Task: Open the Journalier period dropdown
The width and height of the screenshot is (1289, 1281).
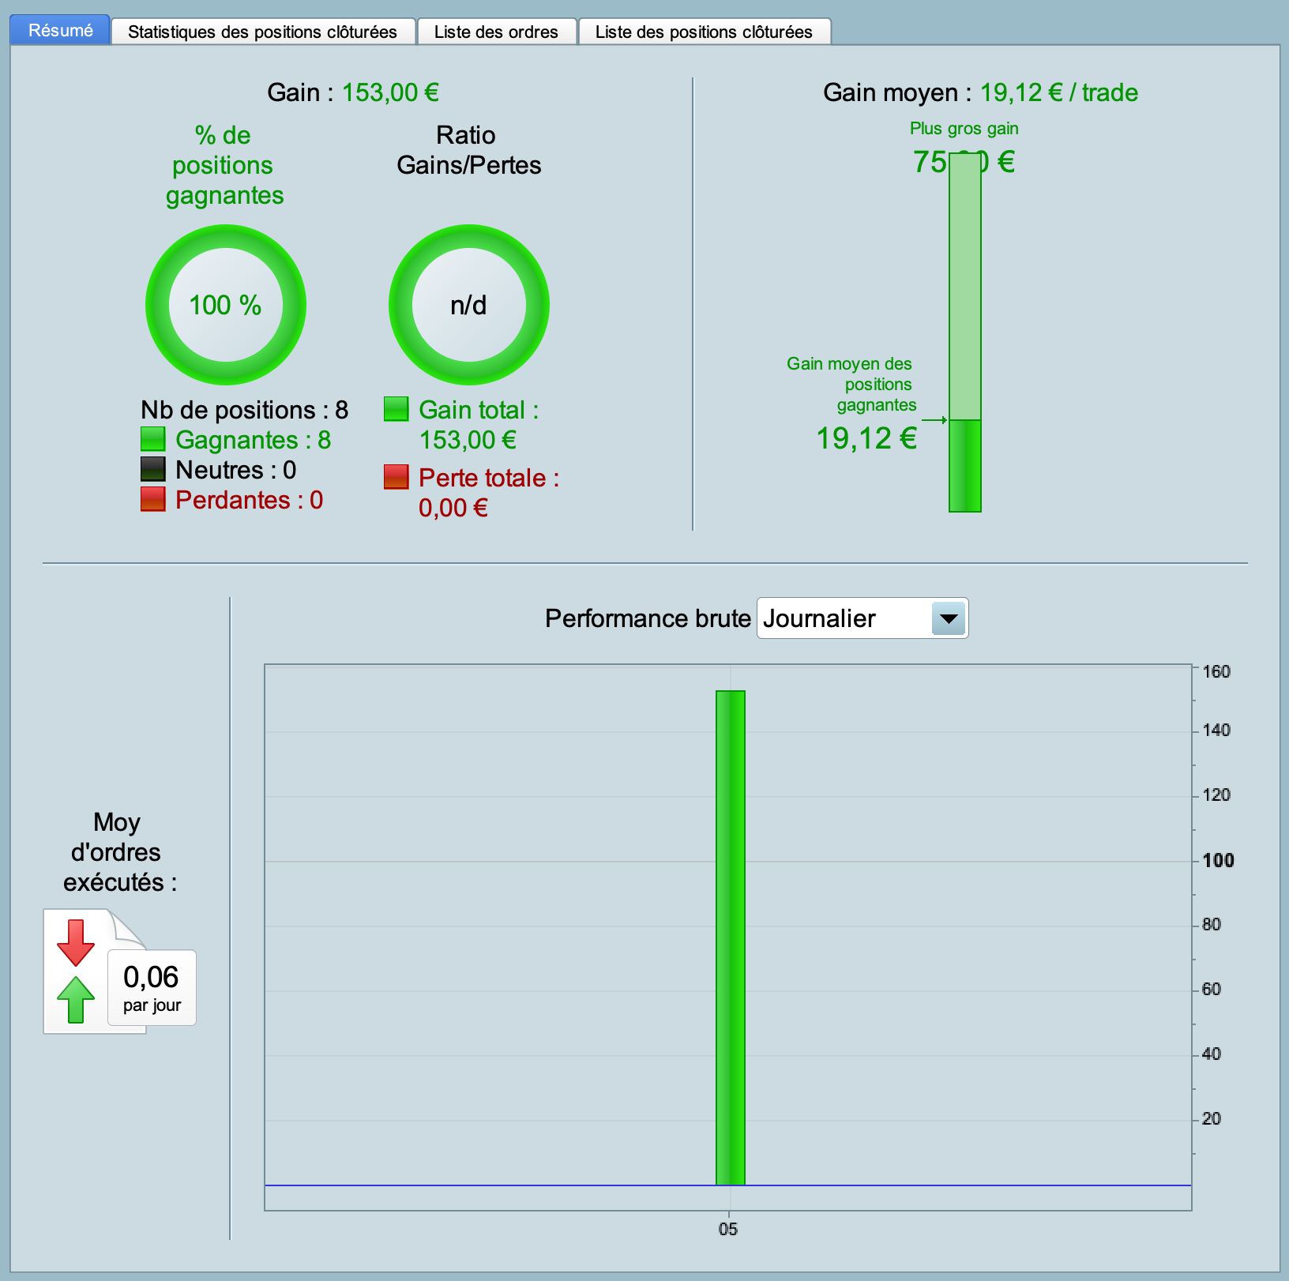Action: point(862,618)
